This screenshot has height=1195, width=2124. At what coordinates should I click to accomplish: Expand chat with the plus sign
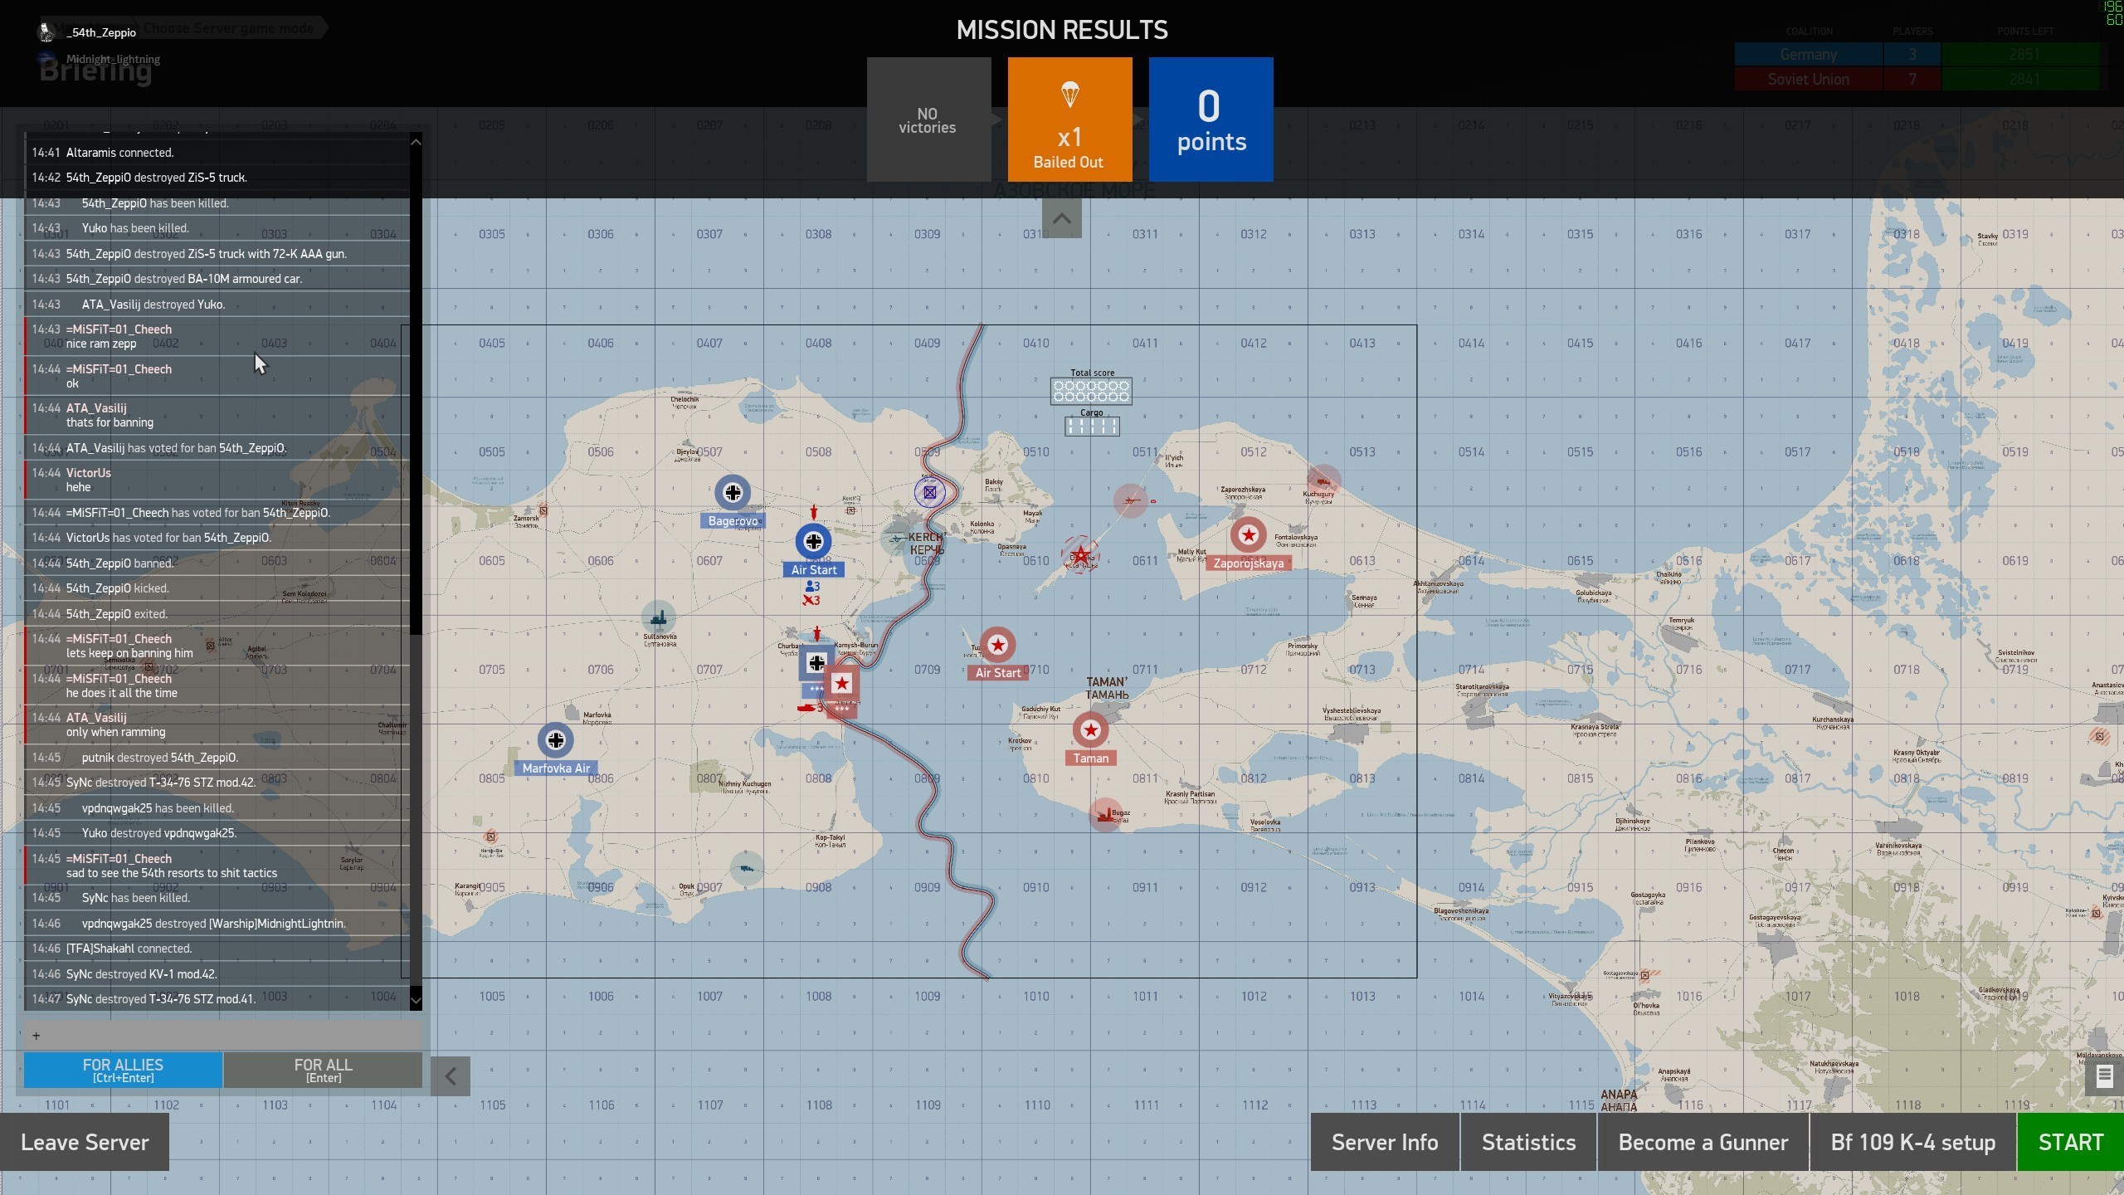click(36, 1036)
